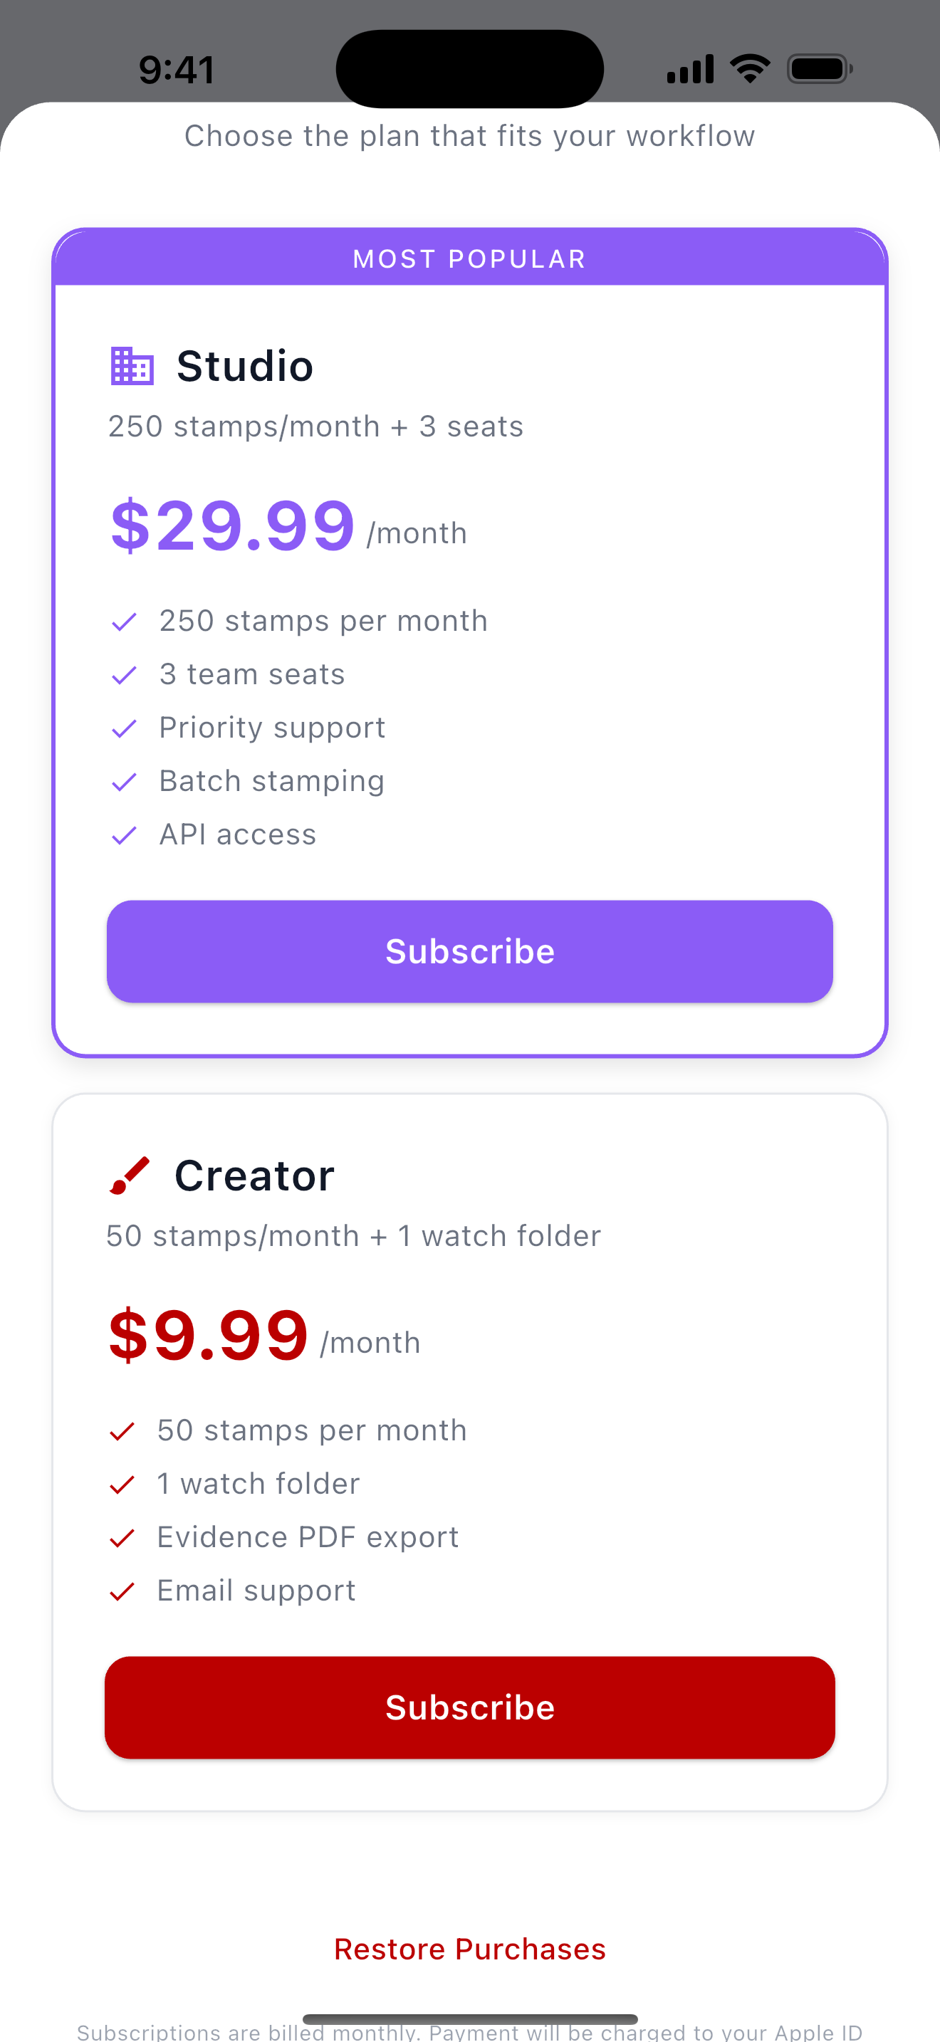Tap the $29.99 price label
This screenshot has height=2042, width=940.
tap(232, 525)
